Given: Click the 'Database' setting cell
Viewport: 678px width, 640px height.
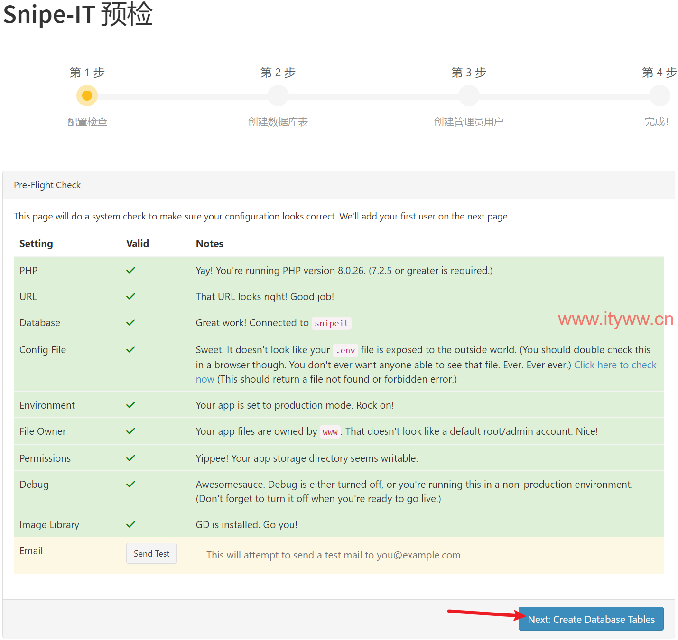Looking at the screenshot, I should tap(40, 323).
